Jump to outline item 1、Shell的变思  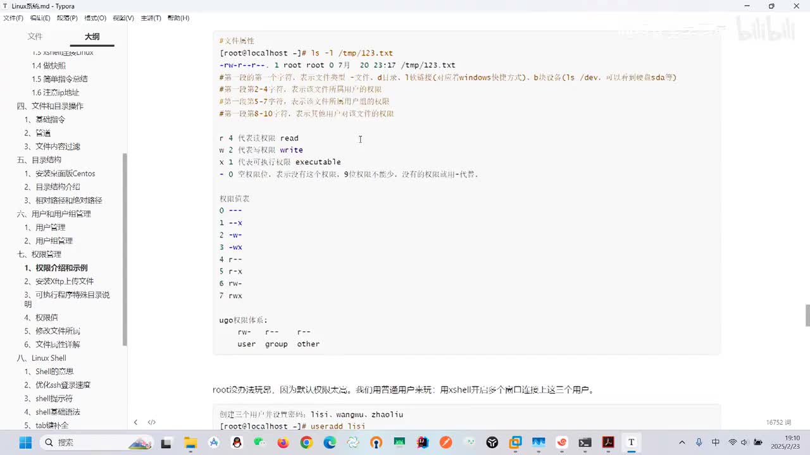[49, 372]
